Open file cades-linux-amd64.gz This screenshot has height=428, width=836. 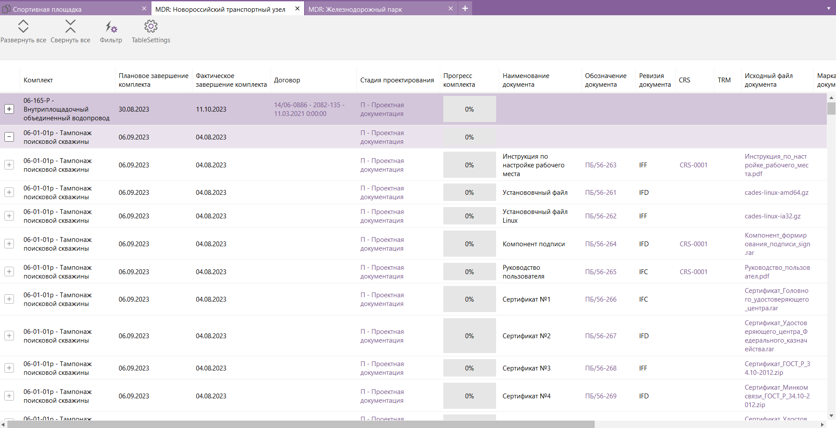(x=777, y=193)
